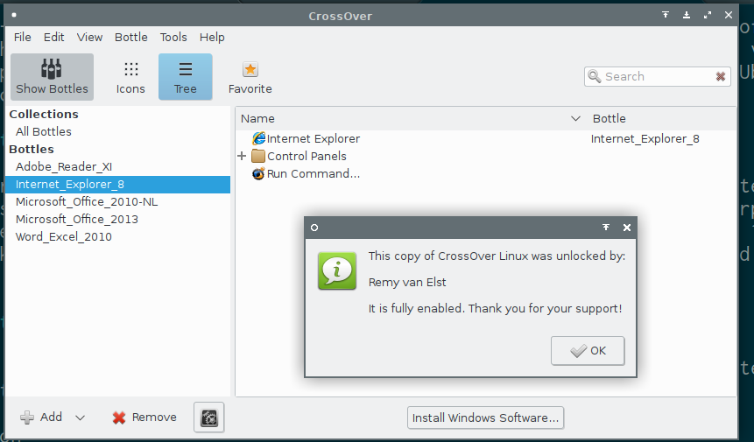Viewport: 754px width, 442px height.
Task: Click the Favorite star icon
Action: coord(250,70)
